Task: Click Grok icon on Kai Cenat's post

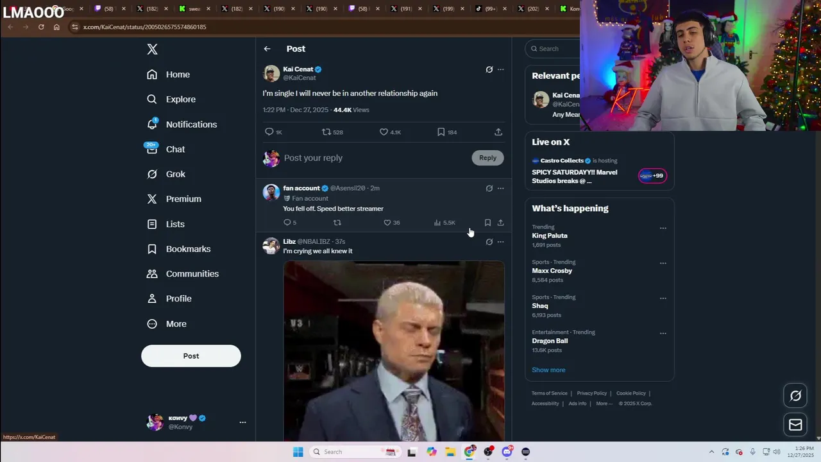Action: point(489,69)
